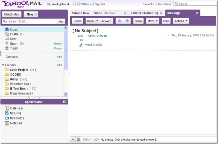The image size is (218, 144).
Task: Click the previous message down-arrow icon
Action: (x=119, y=21)
